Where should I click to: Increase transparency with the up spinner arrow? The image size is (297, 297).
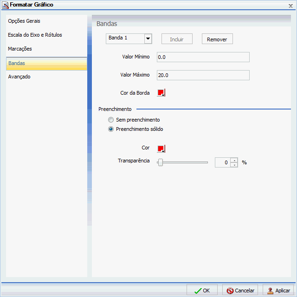click(x=234, y=160)
